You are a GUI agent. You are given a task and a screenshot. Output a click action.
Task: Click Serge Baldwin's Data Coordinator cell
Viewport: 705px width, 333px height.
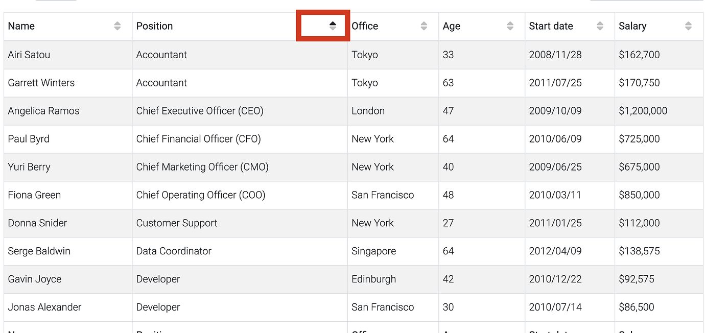coord(174,251)
